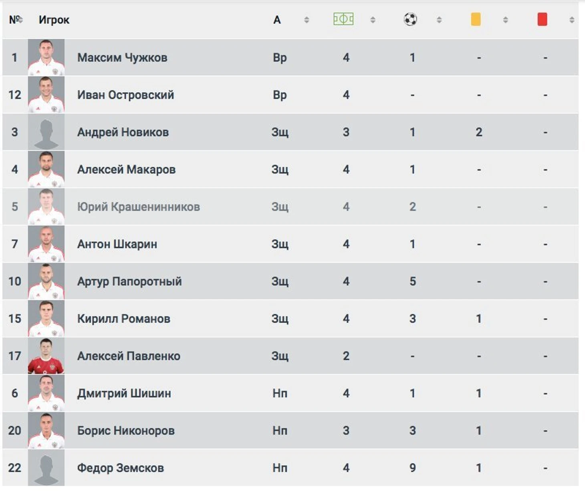Click Алексей Павленко's red-shirt photo
Screen dimensions: 585x491
click(x=46, y=356)
